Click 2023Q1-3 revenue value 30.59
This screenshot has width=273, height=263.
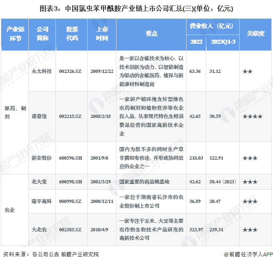tap(215, 116)
